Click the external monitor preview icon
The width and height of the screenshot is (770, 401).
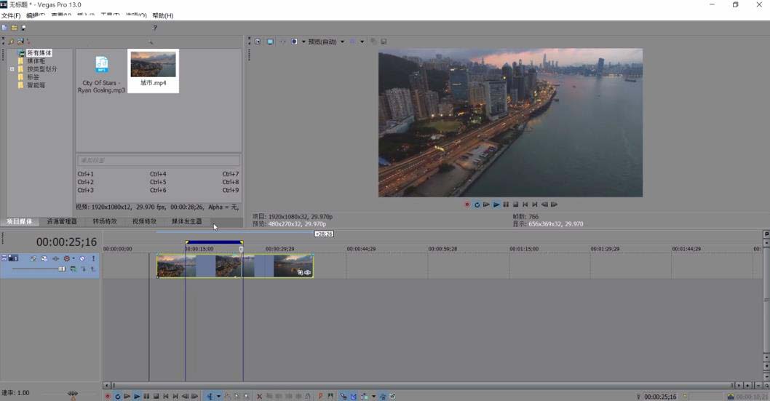pyautogui.click(x=269, y=41)
